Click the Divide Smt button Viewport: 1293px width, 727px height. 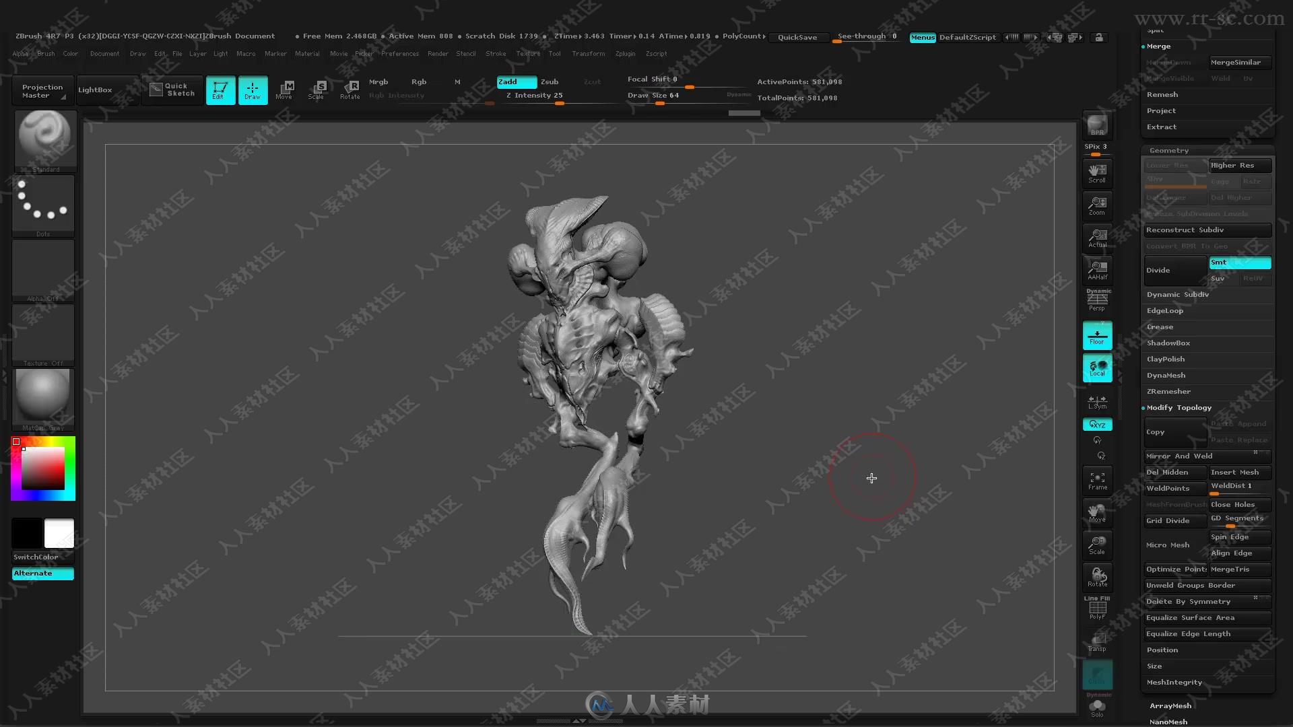click(1240, 262)
